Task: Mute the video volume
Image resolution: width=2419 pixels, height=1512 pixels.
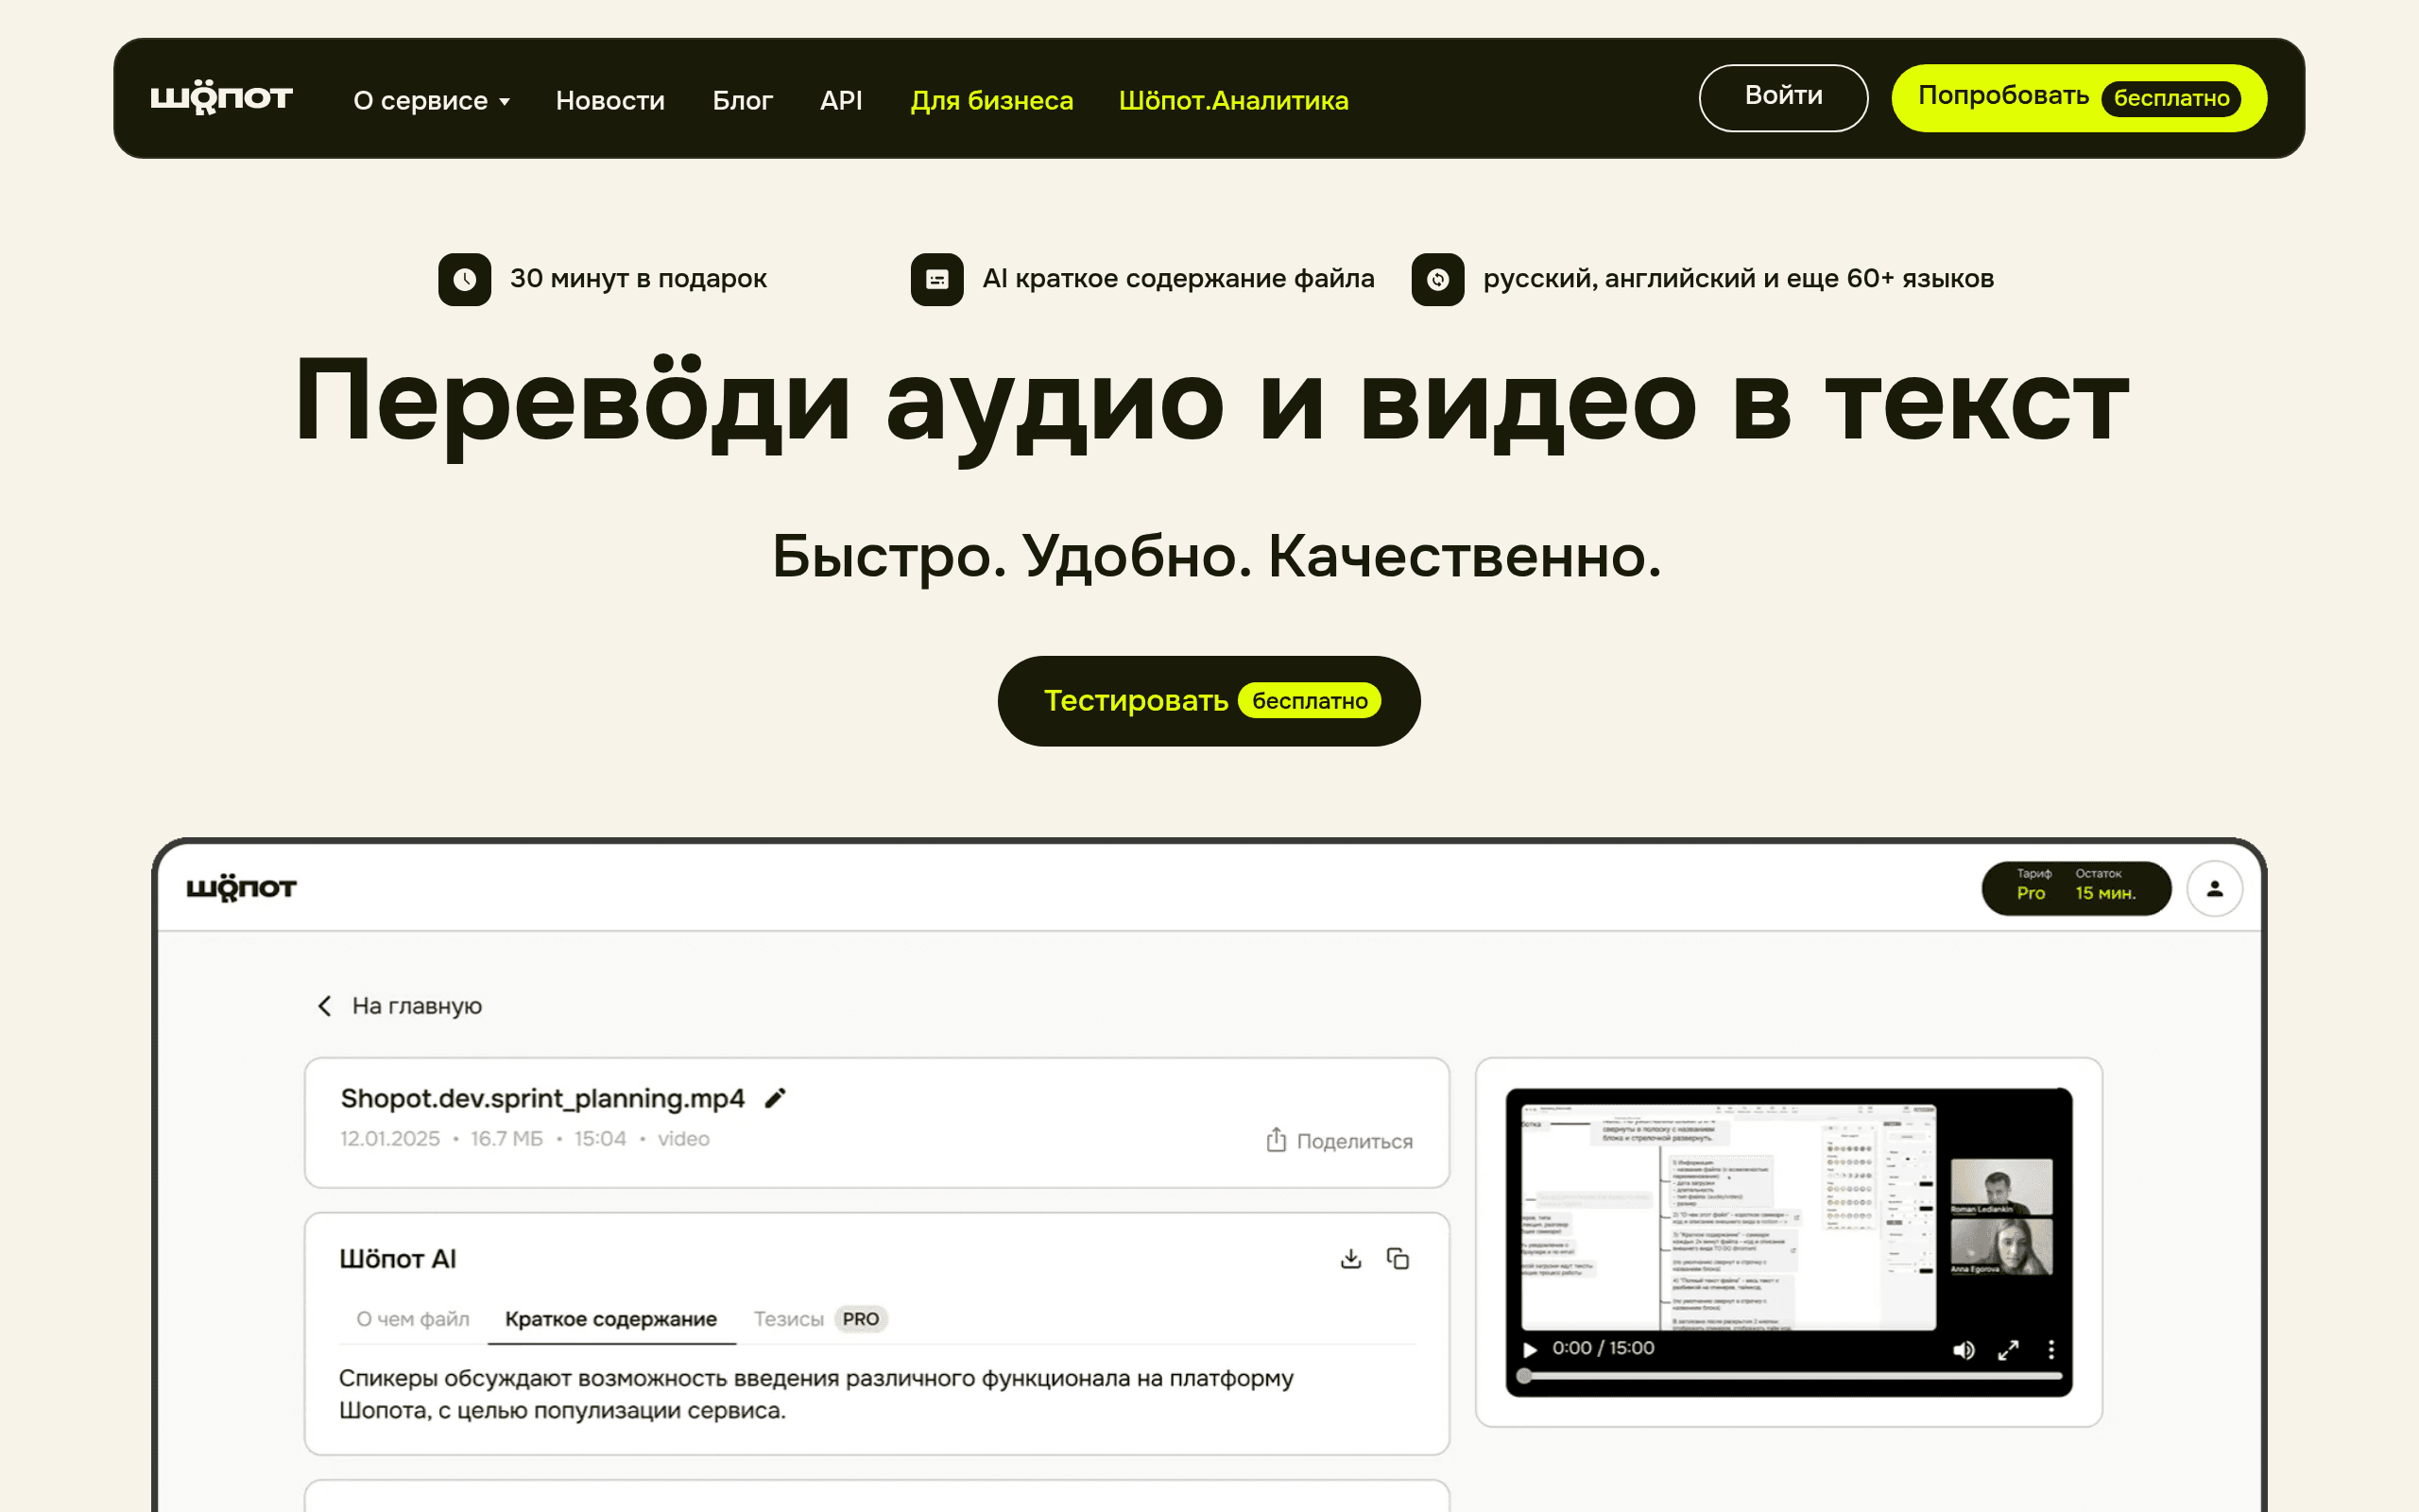Action: [1964, 1349]
